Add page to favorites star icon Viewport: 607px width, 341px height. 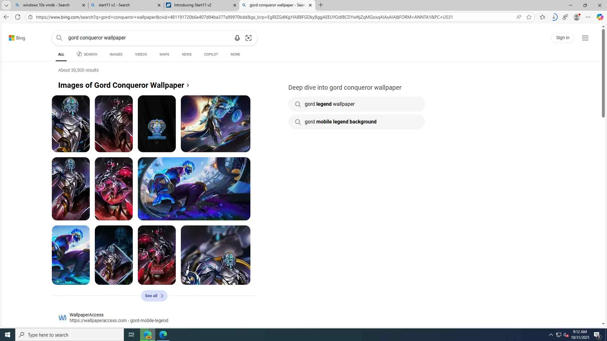point(529,17)
